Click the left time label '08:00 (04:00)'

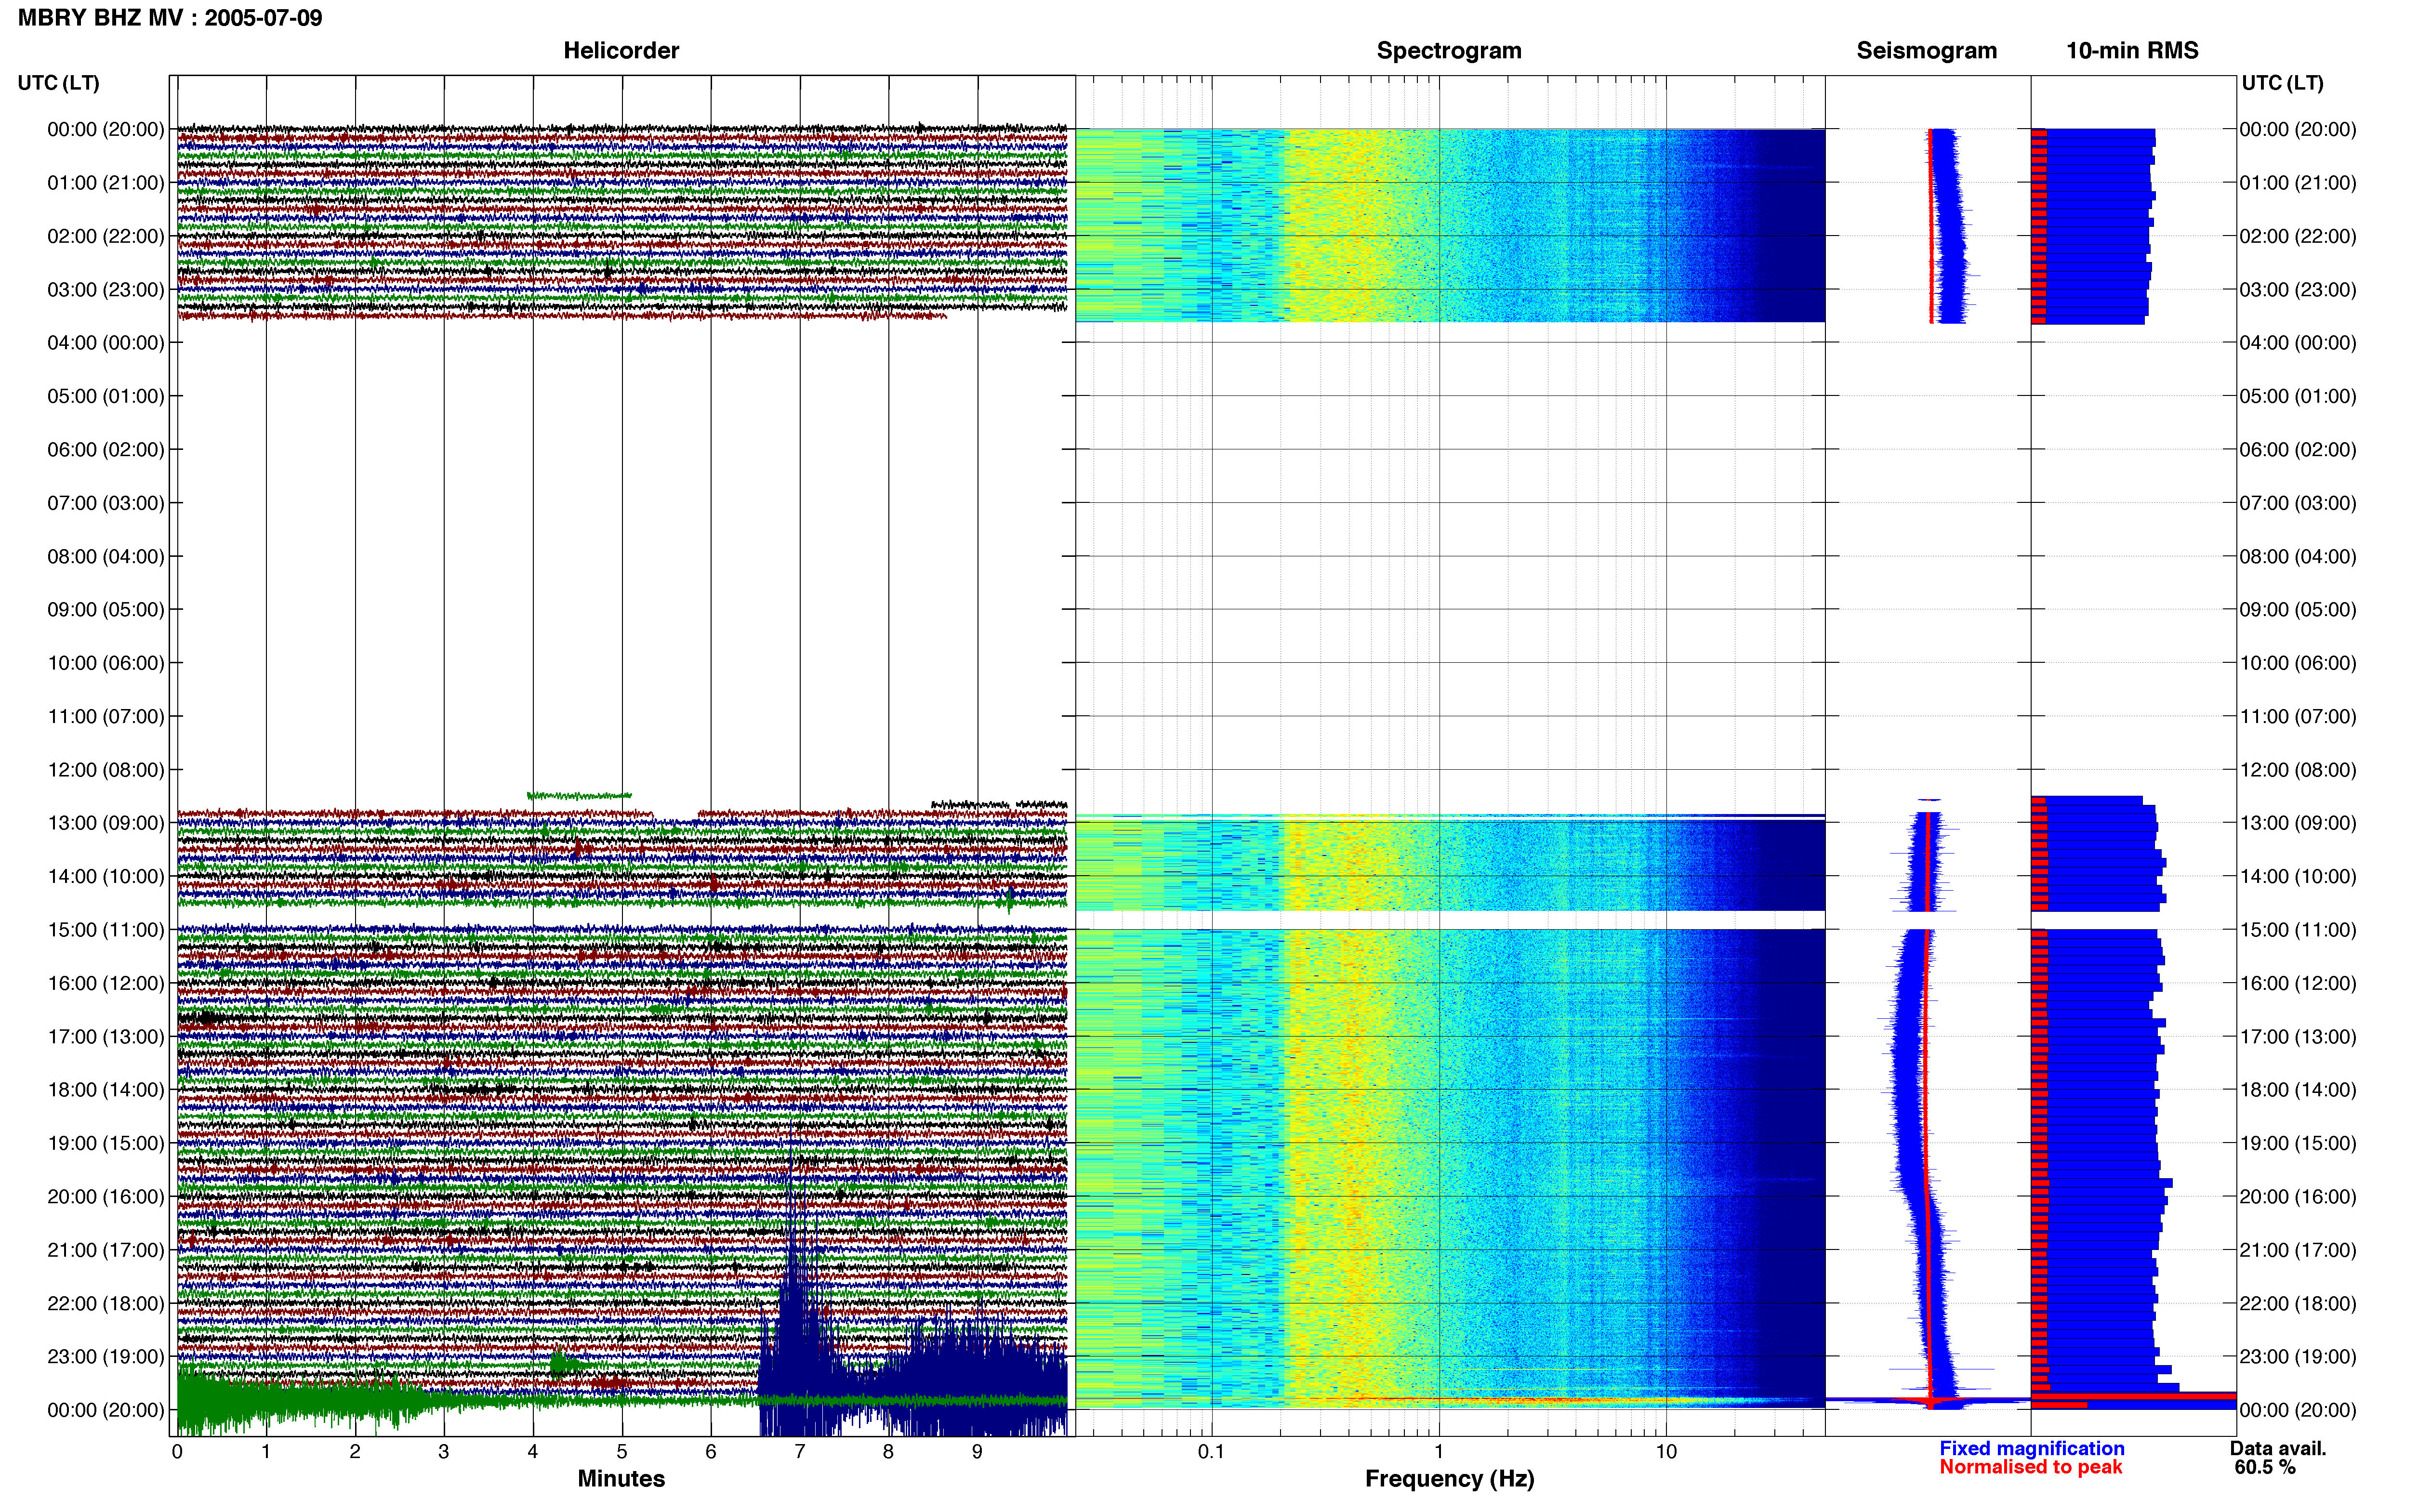[x=106, y=556]
